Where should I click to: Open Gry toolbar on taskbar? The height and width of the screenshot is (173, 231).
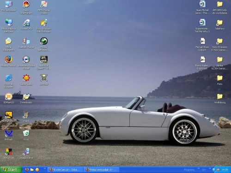(204, 170)
